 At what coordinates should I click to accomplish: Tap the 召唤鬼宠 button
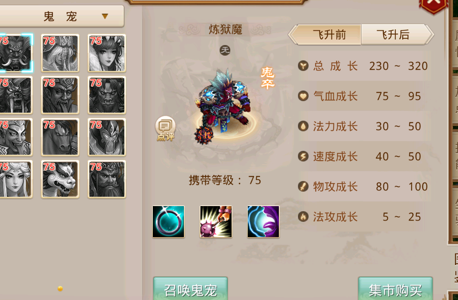[190, 289]
